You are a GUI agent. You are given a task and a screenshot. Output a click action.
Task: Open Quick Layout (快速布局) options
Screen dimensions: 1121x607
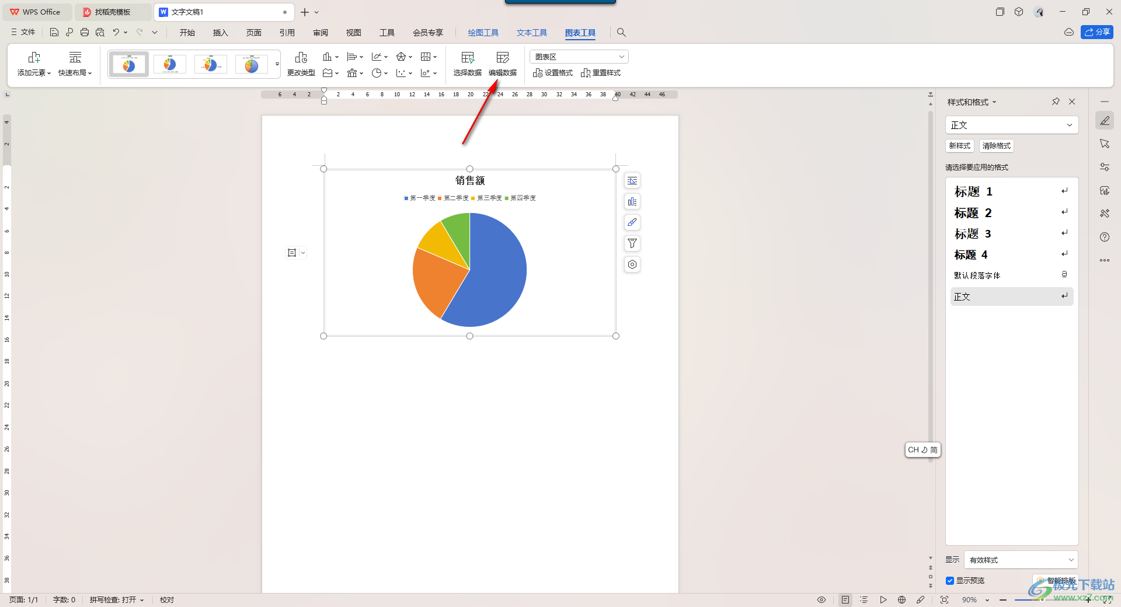(x=75, y=64)
